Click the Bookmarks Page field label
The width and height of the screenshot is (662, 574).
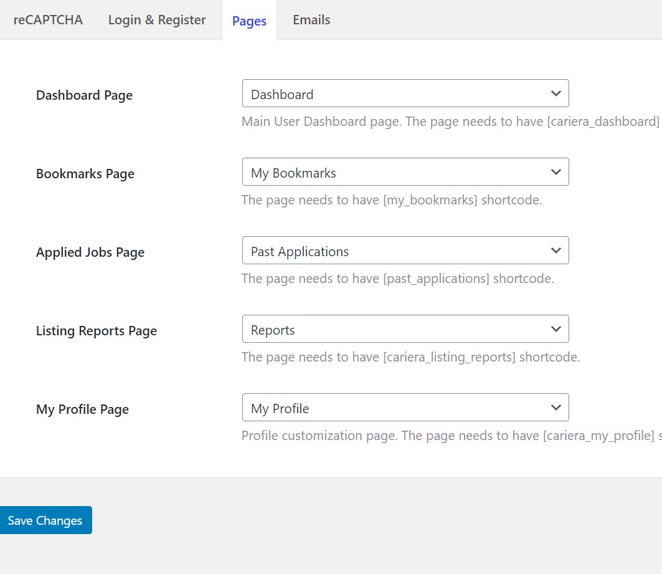[85, 174]
